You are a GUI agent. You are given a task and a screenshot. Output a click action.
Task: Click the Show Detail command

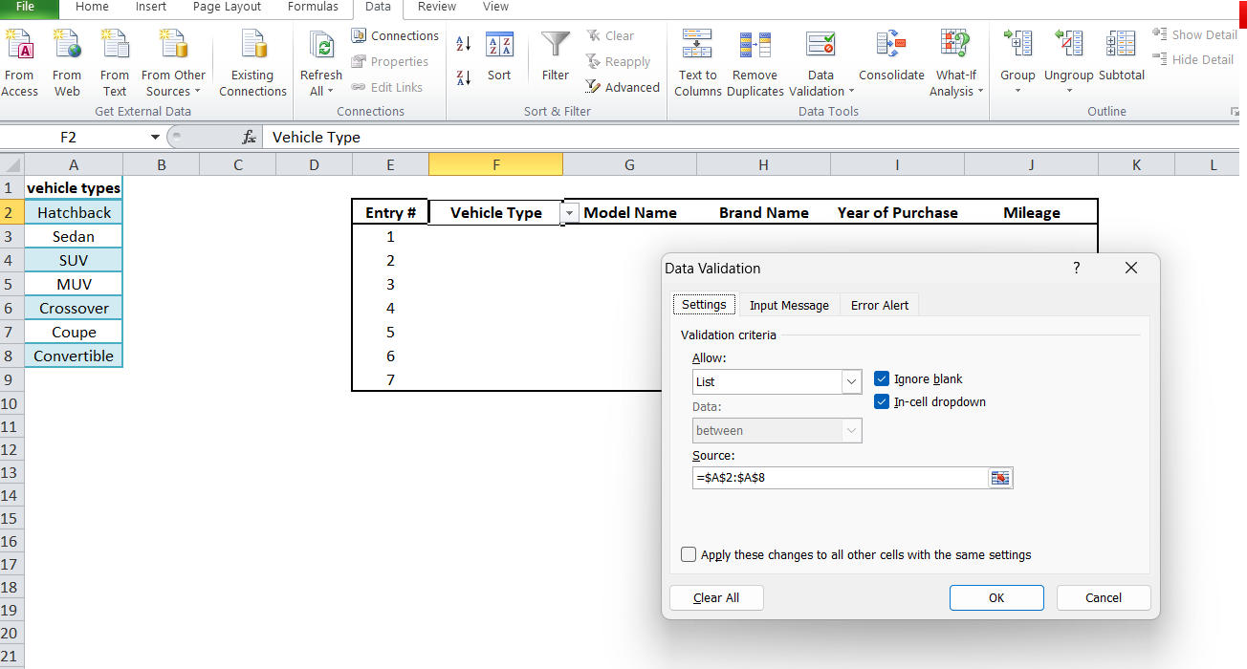click(x=1194, y=34)
